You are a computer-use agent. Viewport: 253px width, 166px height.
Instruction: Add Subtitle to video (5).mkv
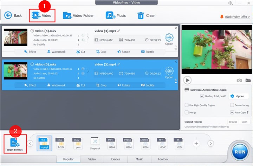(x=148, y=85)
